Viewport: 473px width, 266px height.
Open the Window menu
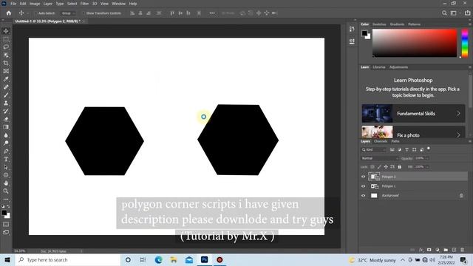118,4
